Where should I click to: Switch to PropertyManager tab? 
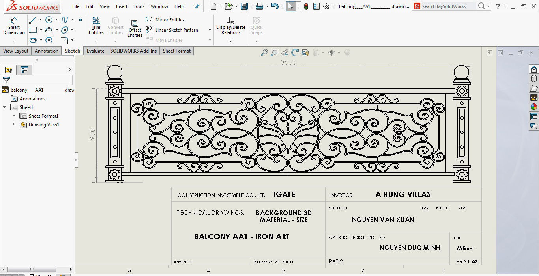pos(24,70)
